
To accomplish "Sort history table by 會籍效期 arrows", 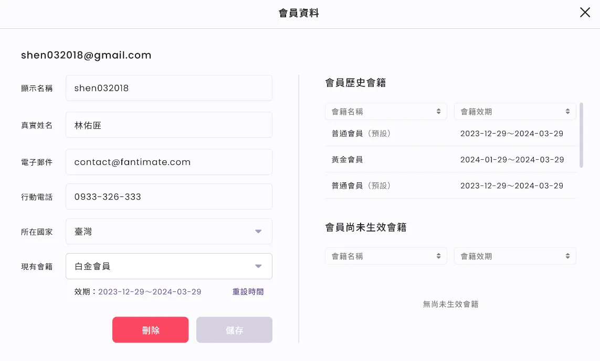I will tap(567, 112).
